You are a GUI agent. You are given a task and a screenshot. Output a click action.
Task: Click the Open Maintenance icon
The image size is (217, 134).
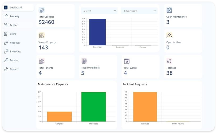click(169, 10)
